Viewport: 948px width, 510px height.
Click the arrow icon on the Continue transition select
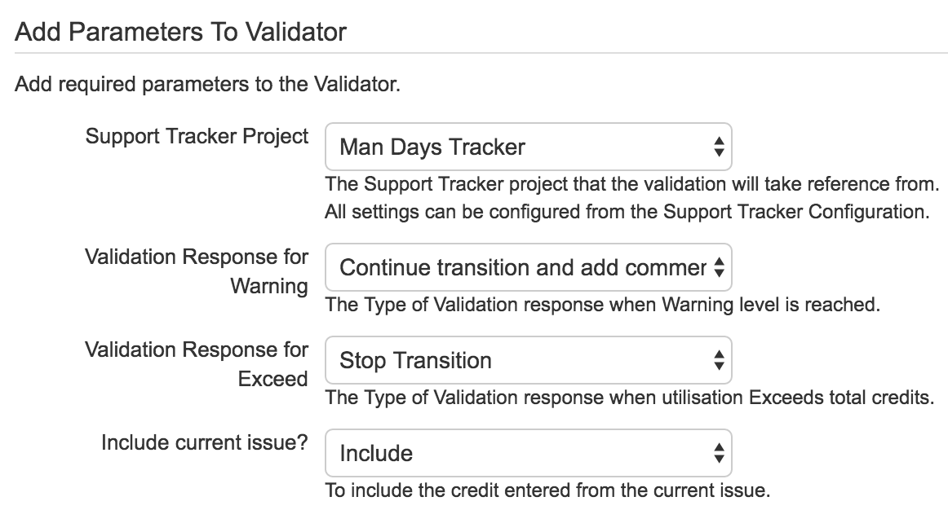[718, 267]
